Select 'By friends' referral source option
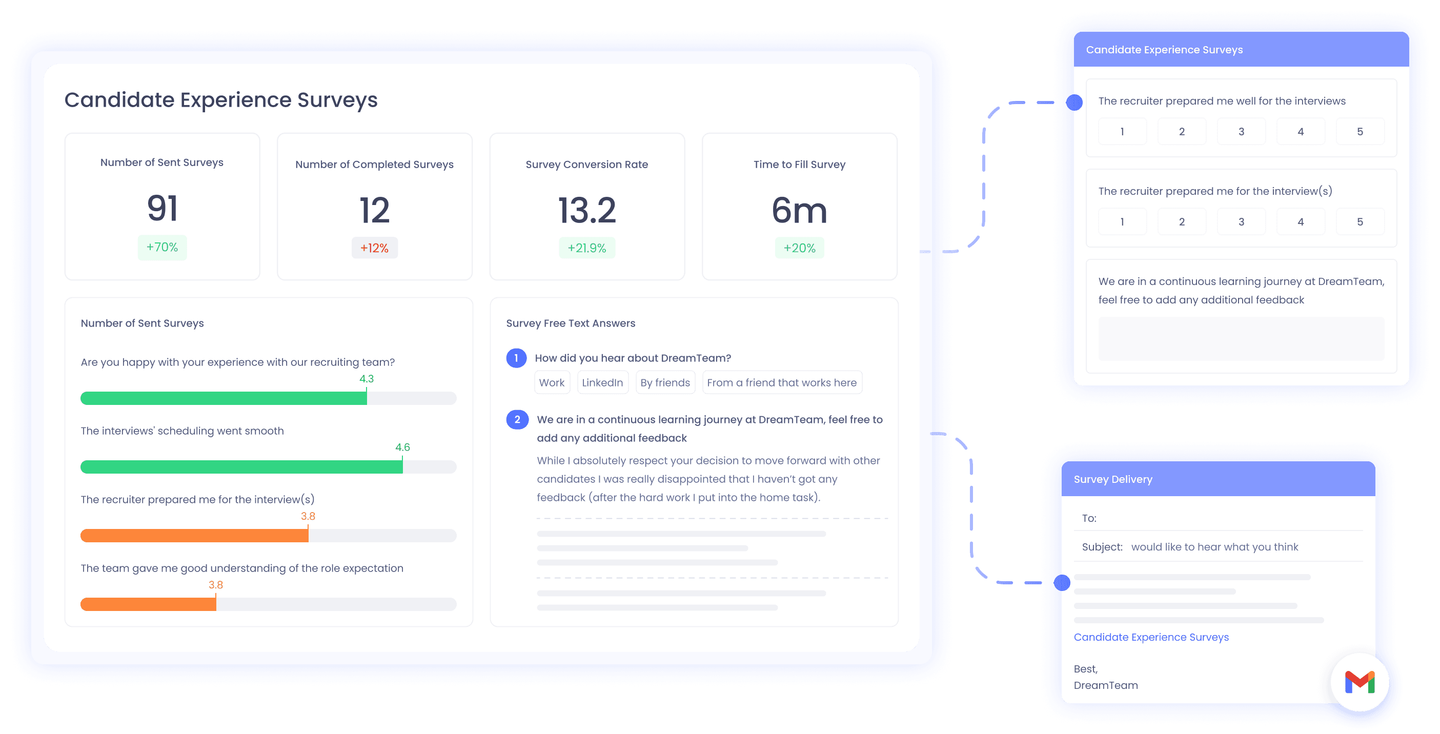 pos(666,383)
